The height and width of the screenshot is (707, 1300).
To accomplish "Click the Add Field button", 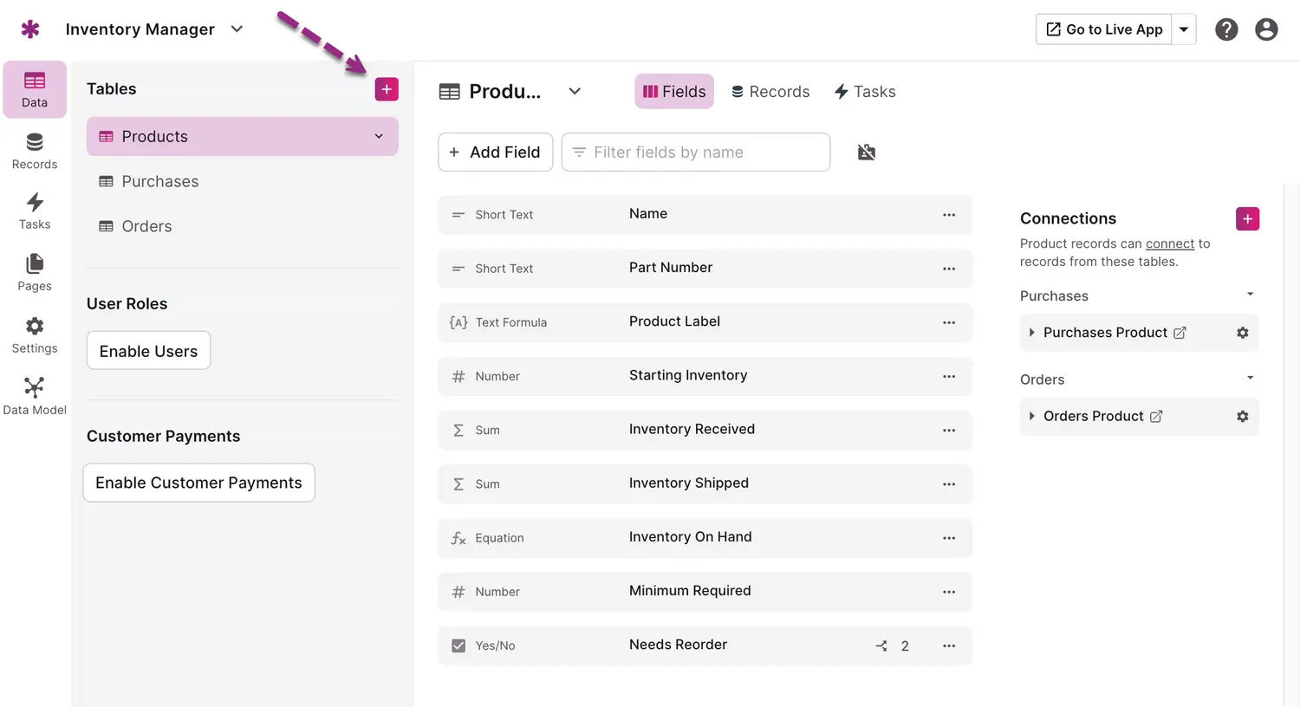I will click(495, 152).
